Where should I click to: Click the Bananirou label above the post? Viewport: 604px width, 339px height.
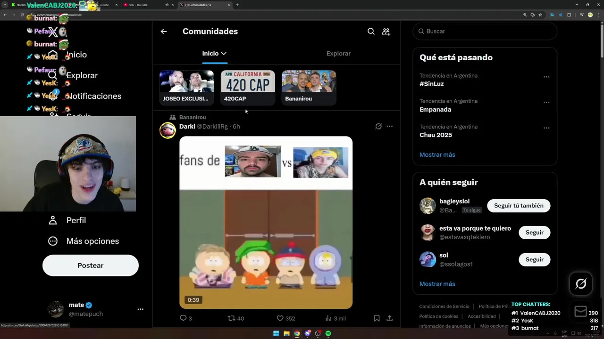click(193, 117)
